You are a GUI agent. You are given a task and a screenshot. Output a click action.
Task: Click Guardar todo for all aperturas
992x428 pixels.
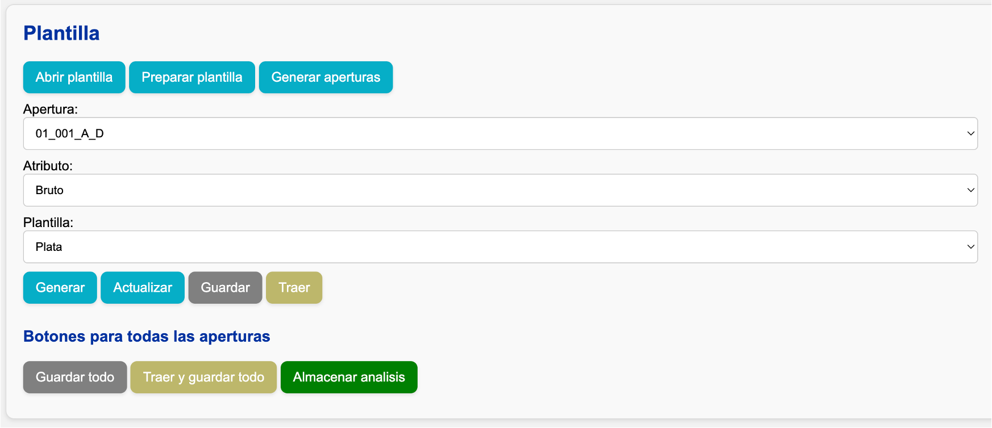(75, 377)
